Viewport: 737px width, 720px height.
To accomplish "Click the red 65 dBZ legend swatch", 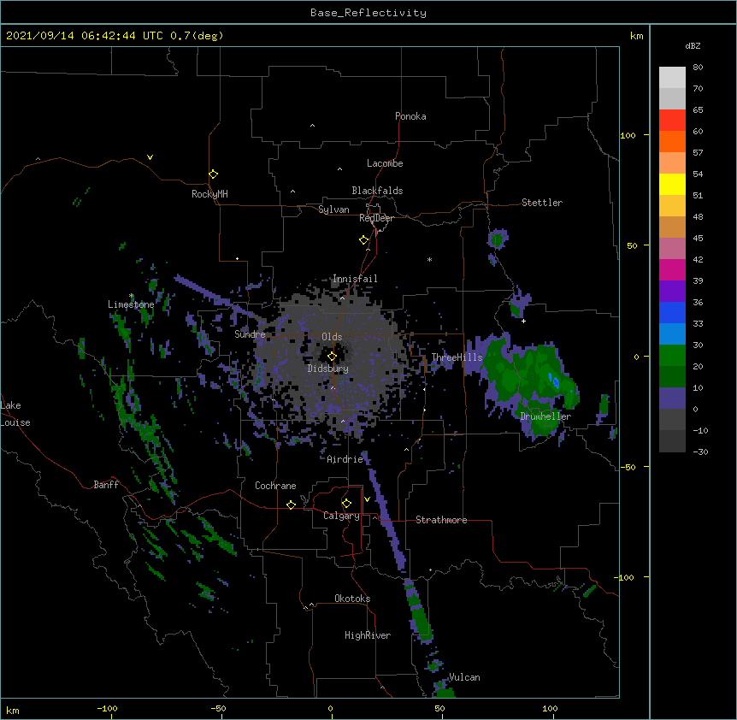I will [x=672, y=120].
